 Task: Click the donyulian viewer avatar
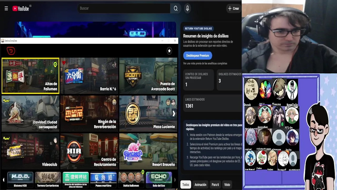(265, 115)
